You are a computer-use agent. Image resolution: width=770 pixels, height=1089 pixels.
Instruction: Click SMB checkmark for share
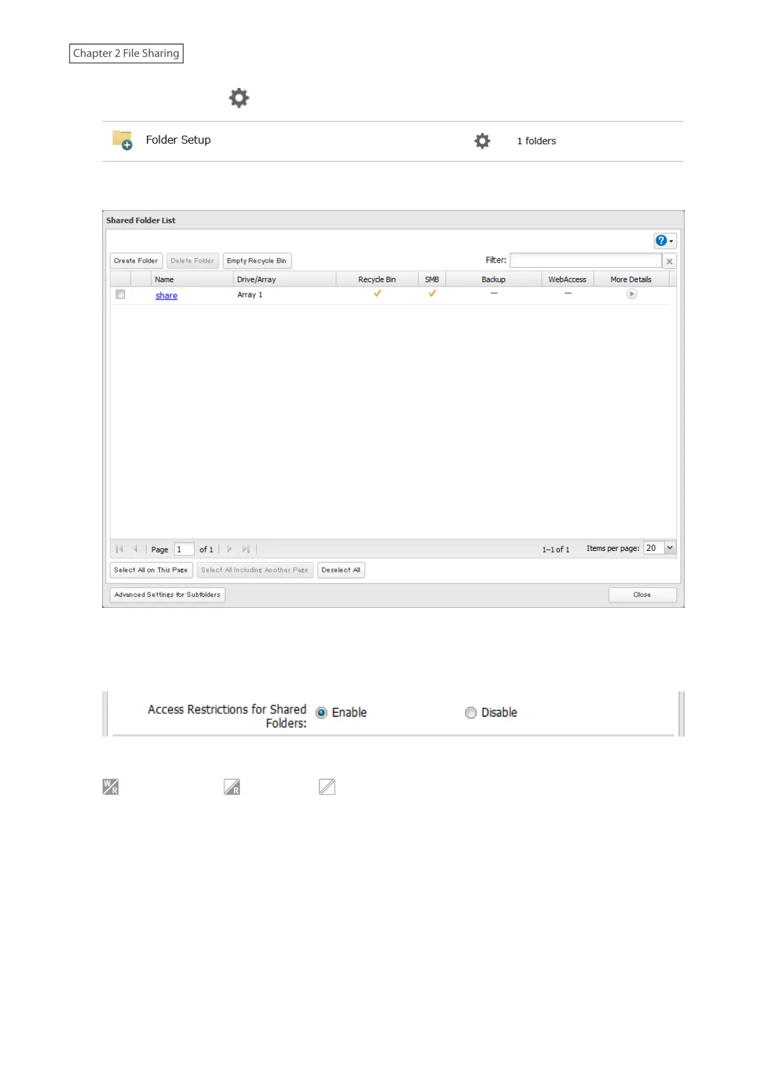[433, 294]
